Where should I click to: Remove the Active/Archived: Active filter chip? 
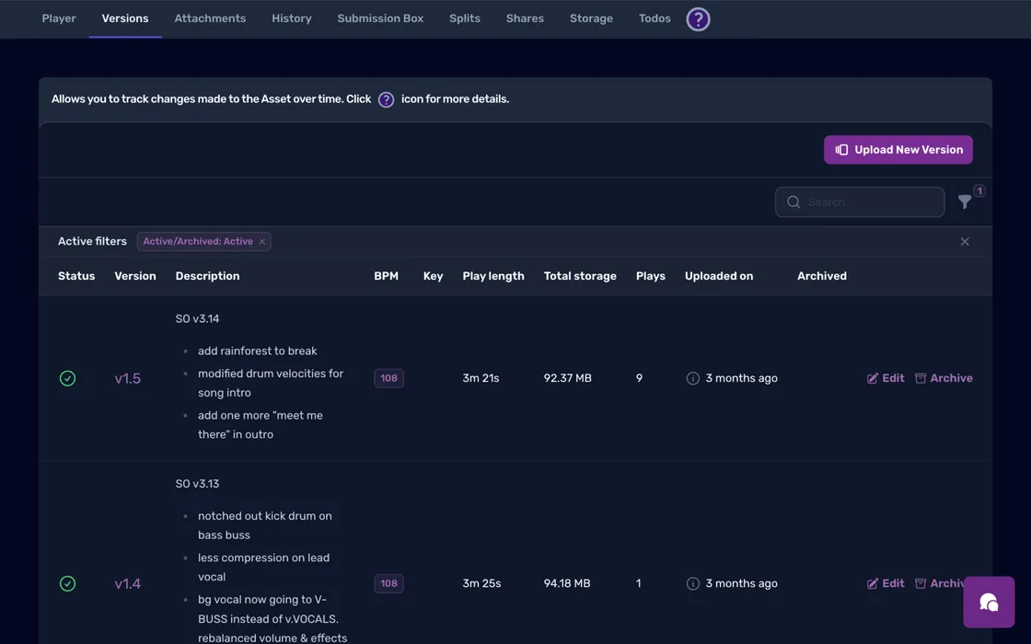coord(262,242)
